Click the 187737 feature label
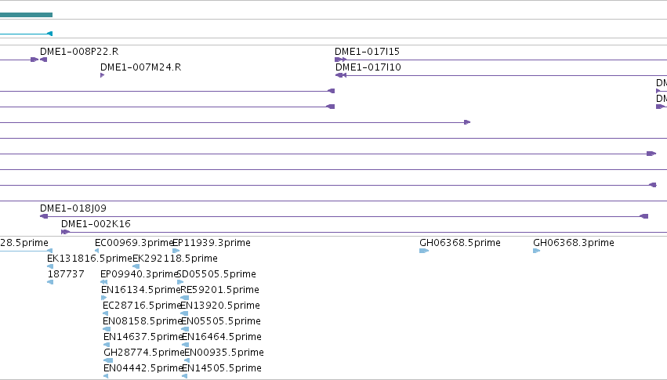 (66, 274)
